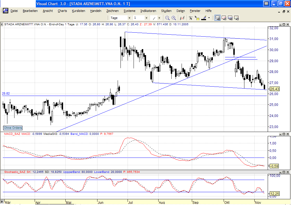
Task: Select the Zoom Out magnifier tool
Action: 167,18
